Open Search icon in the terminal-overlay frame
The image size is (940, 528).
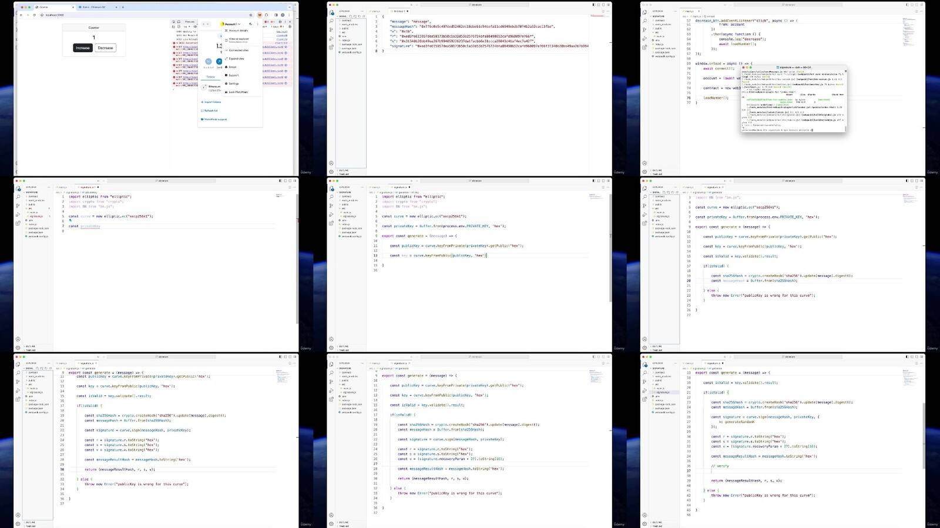tap(644, 21)
